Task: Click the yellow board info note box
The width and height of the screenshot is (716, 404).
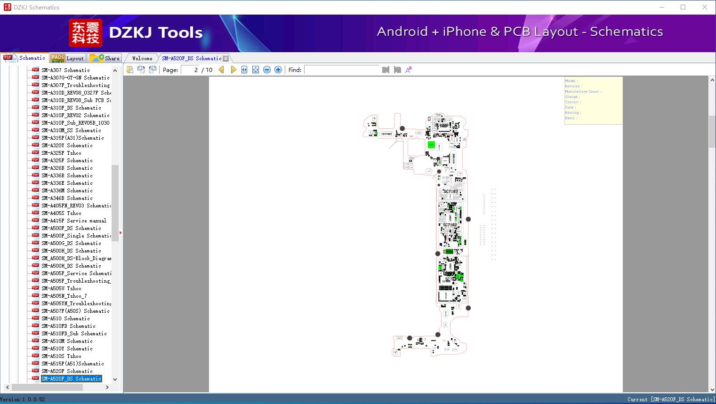Action: tap(593, 100)
